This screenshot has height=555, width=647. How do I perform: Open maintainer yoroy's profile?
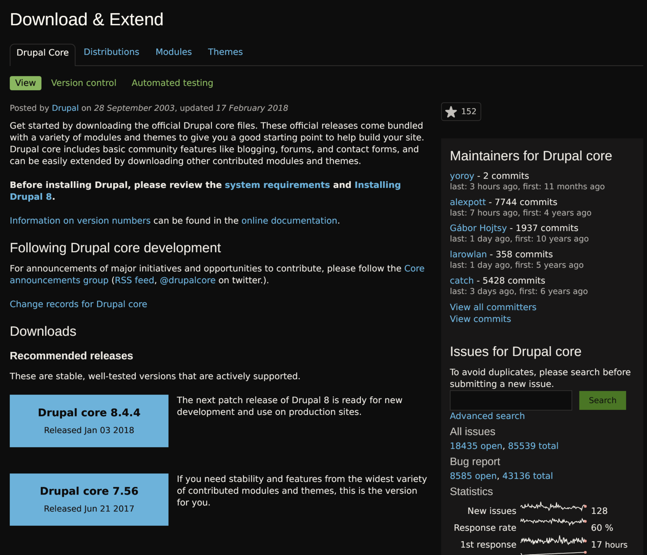click(462, 176)
